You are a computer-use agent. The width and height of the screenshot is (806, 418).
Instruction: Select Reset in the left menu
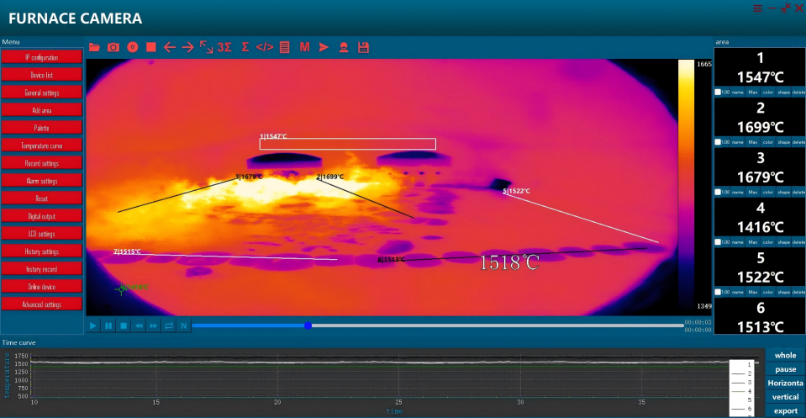pos(42,198)
